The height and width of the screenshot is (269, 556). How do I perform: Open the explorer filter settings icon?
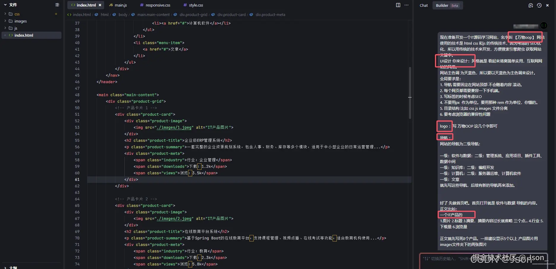coord(57,5)
